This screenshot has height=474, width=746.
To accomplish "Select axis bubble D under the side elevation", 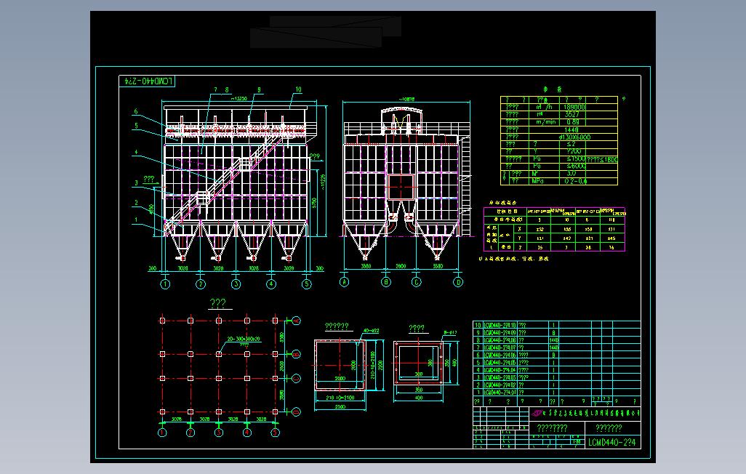I will (458, 282).
